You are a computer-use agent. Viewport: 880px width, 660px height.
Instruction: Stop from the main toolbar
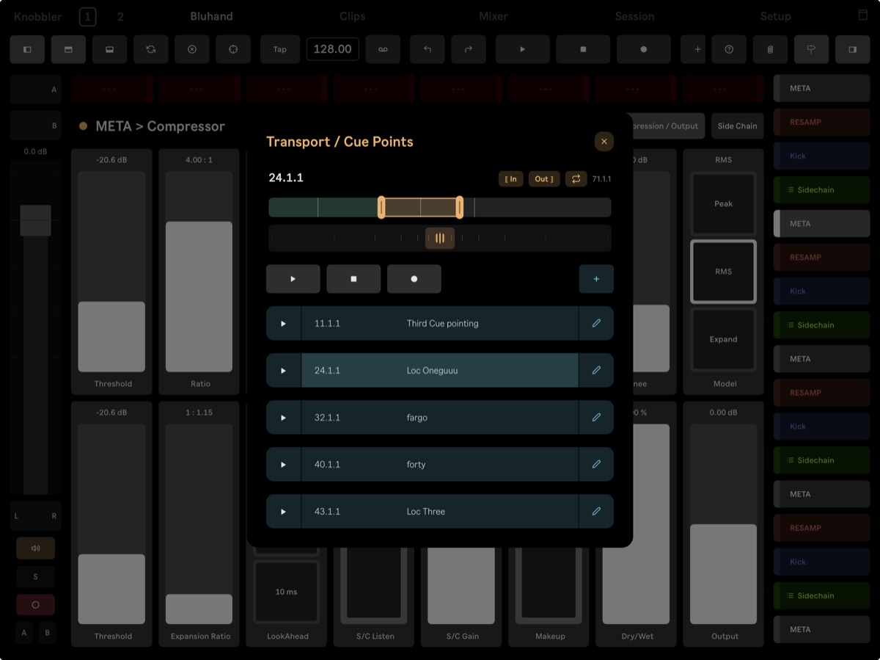tap(583, 49)
